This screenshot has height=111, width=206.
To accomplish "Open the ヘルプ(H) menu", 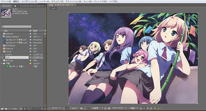I will click(x=113, y=2).
